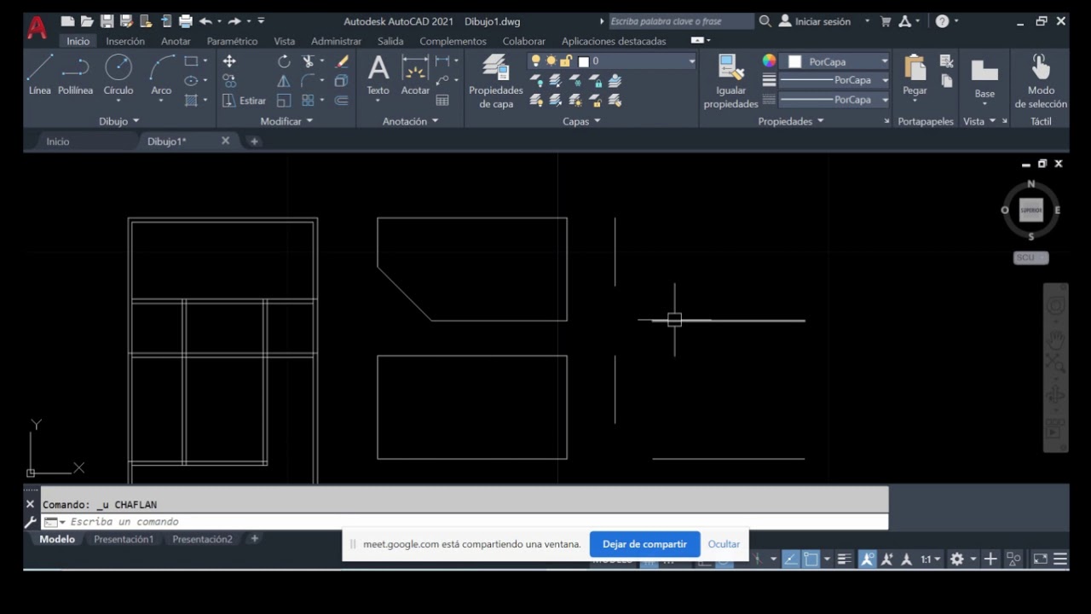Choose the rectangle draw tool

(191, 61)
